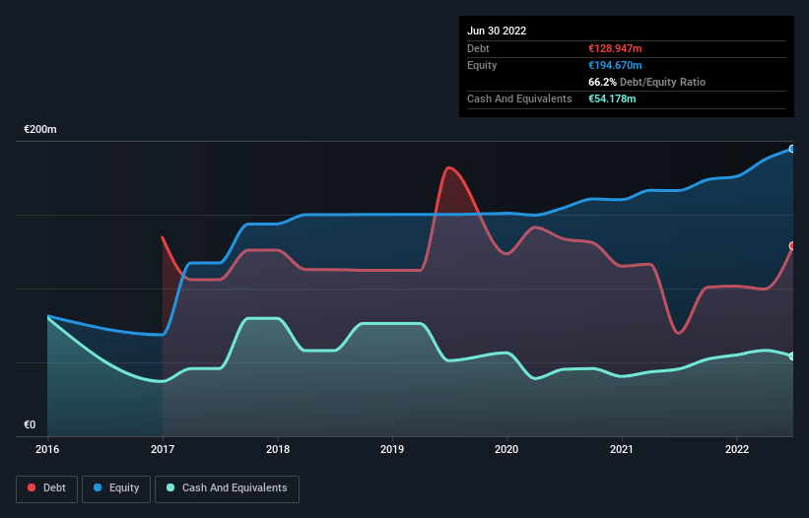Click the €54.178m cash value
The height and width of the screenshot is (518, 809).
tap(612, 98)
